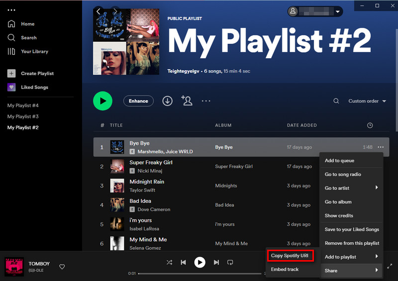Image resolution: width=398 pixels, height=281 pixels.
Task: Open My Playlist #4 in the sidebar
Action: (x=23, y=105)
